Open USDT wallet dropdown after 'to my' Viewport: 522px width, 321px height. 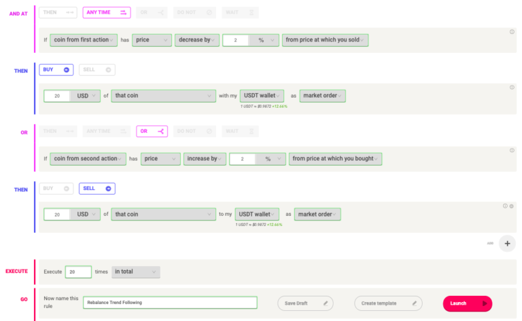click(x=257, y=214)
